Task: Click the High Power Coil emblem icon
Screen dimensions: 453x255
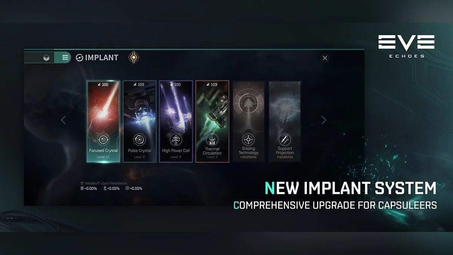Action: (176, 139)
